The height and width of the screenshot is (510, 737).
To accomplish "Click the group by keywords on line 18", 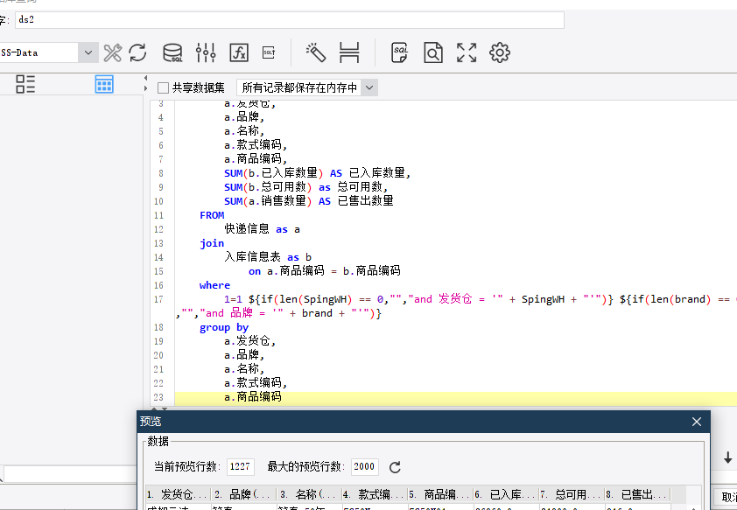I will pos(224,327).
